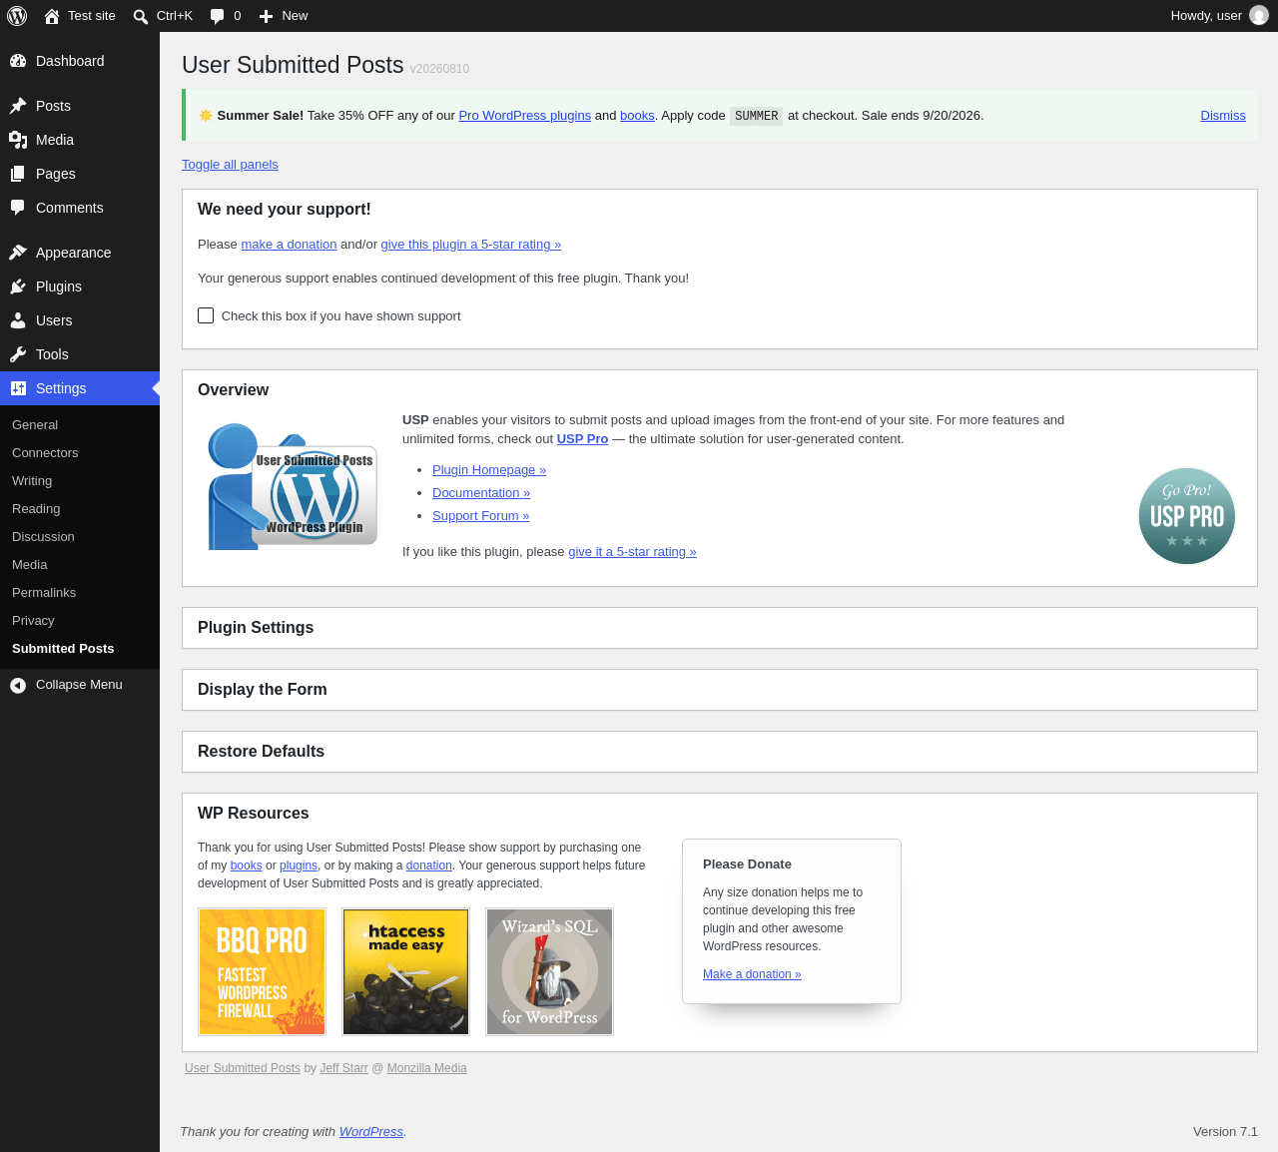Open General settings submenu item
The image size is (1278, 1152).
[35, 425]
